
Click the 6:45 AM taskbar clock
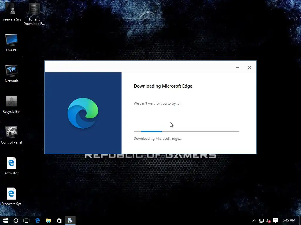tap(289, 220)
